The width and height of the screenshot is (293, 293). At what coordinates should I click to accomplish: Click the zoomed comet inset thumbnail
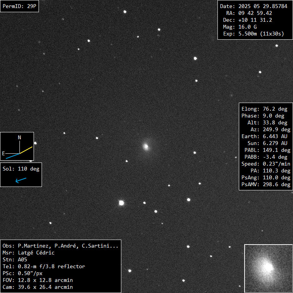point(268,268)
